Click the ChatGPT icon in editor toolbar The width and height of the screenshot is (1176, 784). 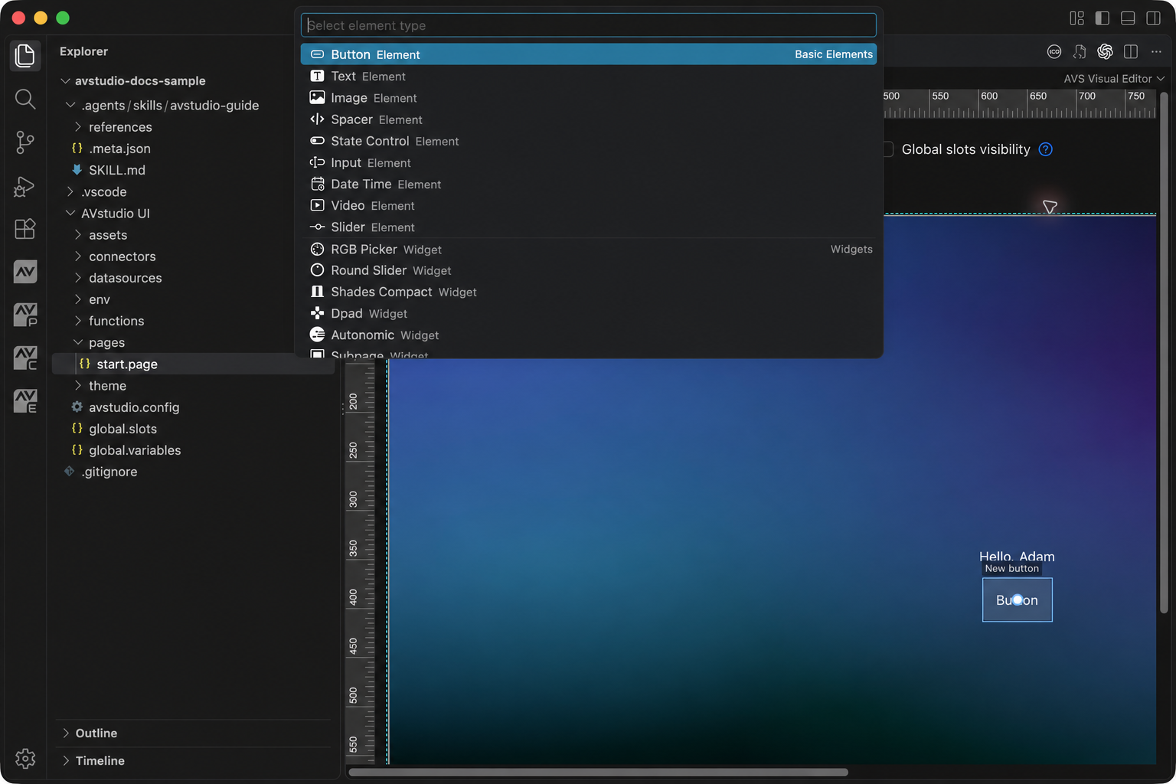pyautogui.click(x=1105, y=51)
